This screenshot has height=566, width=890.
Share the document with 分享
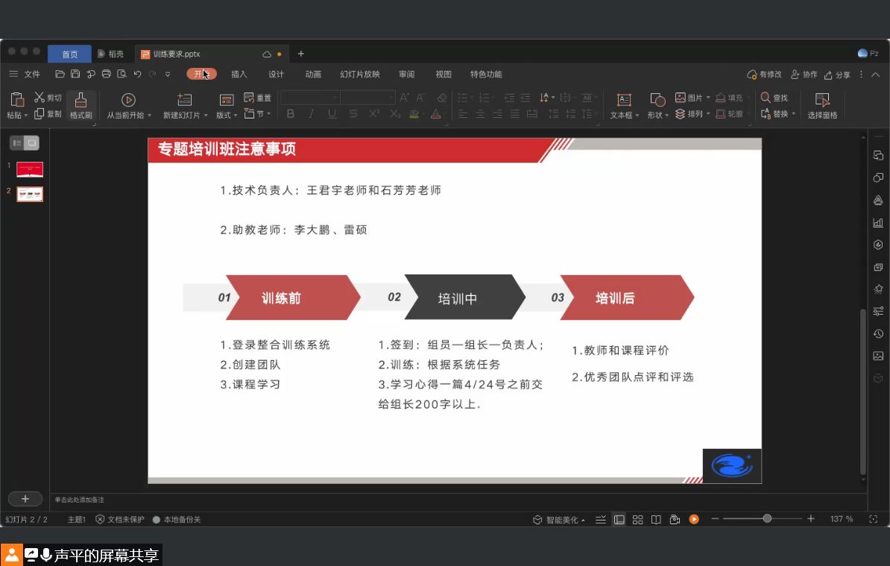pos(837,75)
